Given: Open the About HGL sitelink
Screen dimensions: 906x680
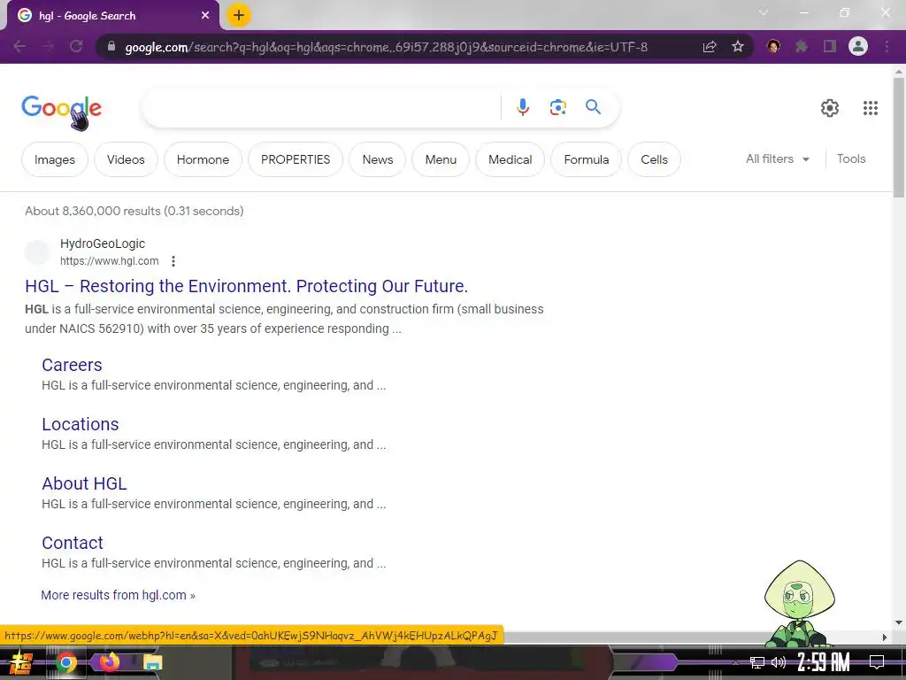Looking at the screenshot, I should click(x=84, y=483).
